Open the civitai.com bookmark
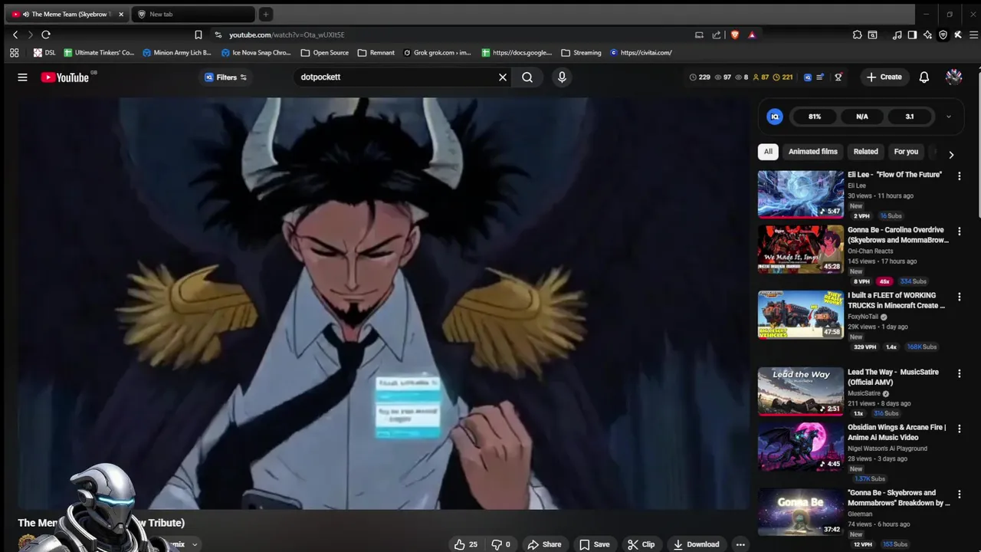 pyautogui.click(x=641, y=53)
